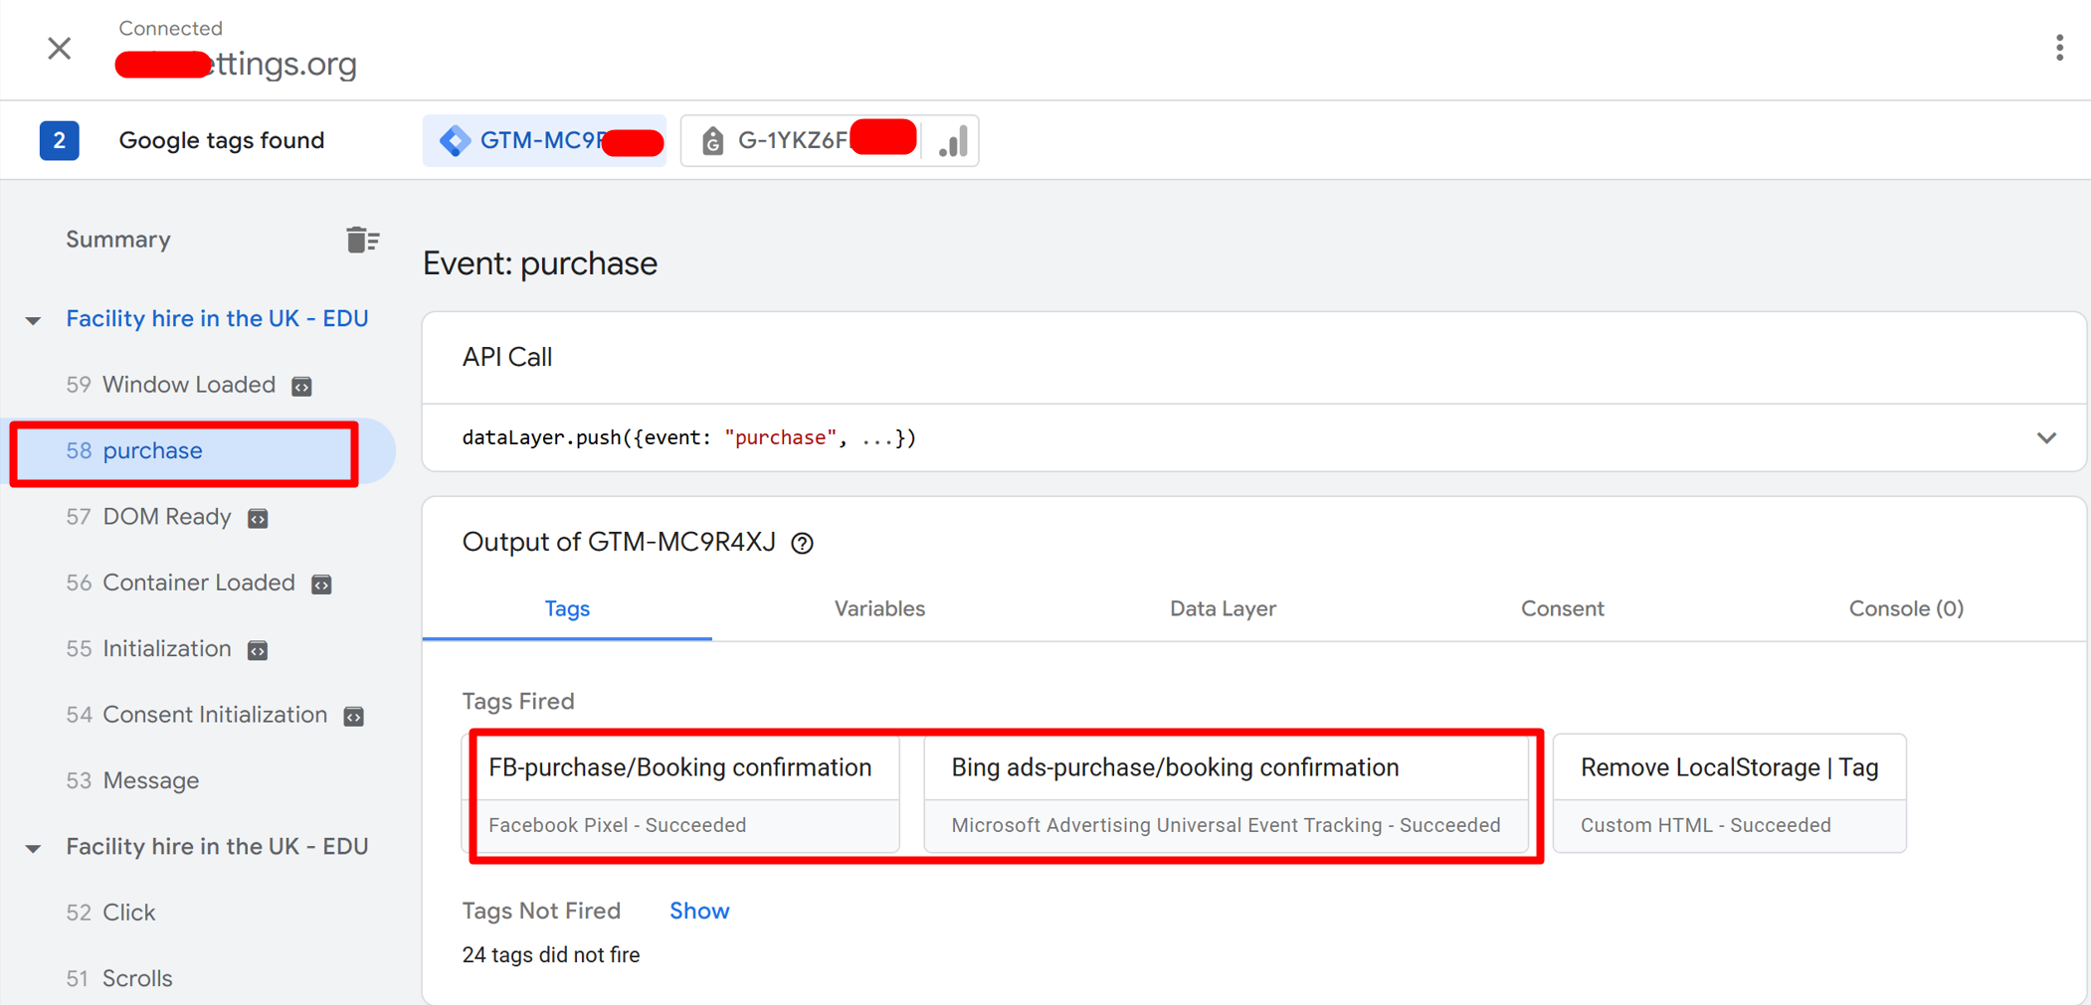Click the code icon beside Window Loaded
The height and width of the screenshot is (1005, 2091).
301,386
